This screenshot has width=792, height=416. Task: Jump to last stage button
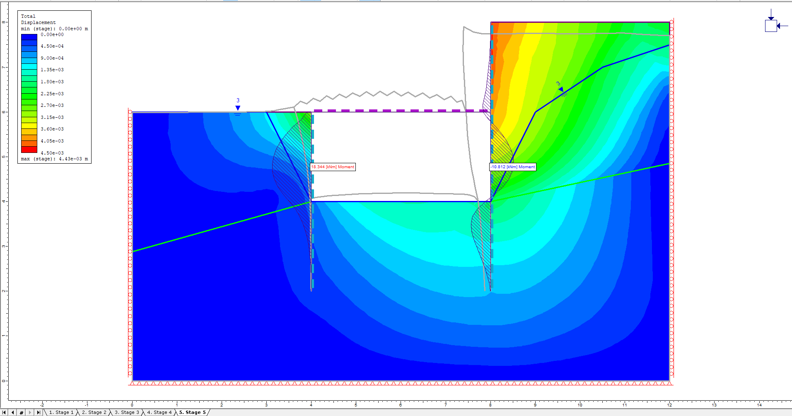pyautogui.click(x=39, y=412)
